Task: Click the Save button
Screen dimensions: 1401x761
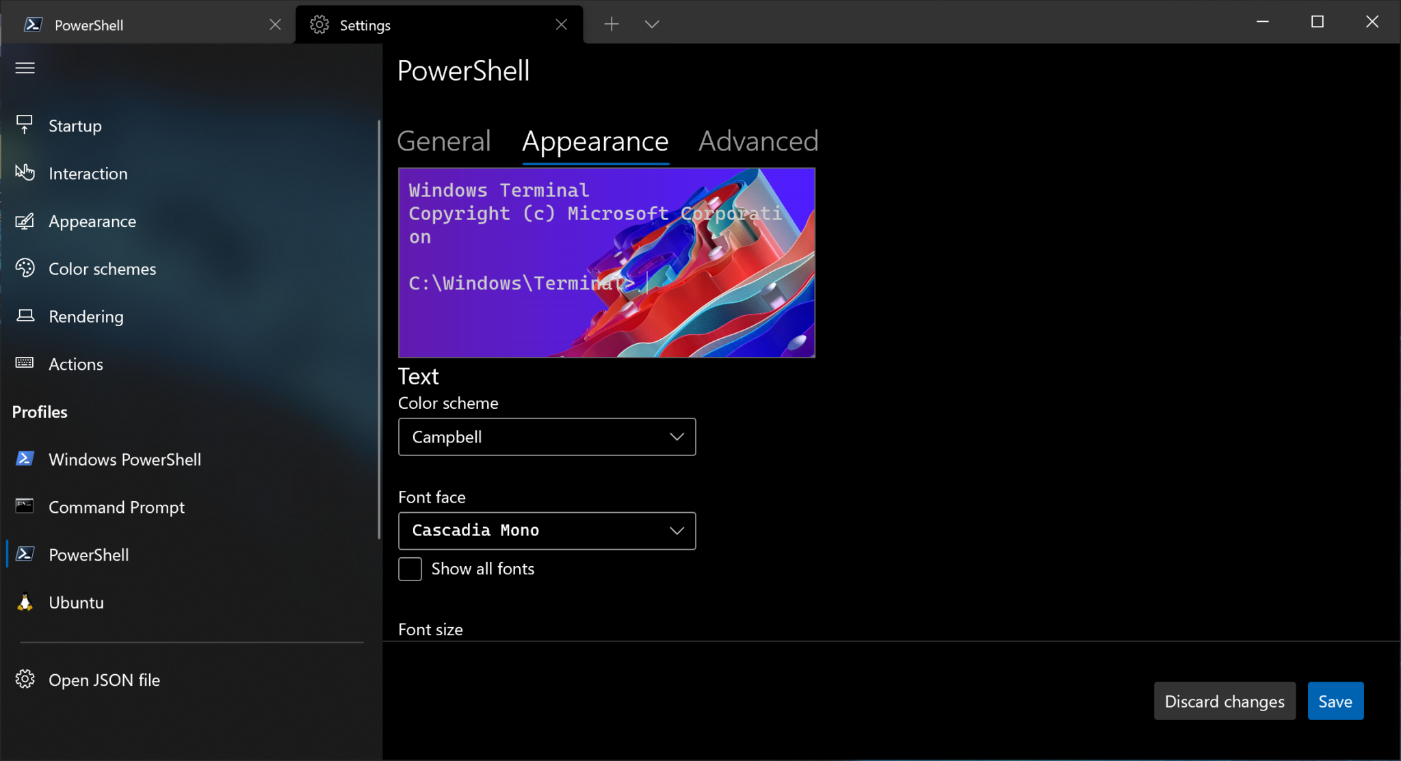Action: pos(1335,701)
